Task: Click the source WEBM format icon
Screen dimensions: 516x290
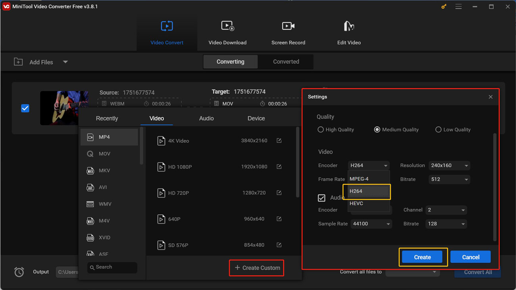Action: click(x=104, y=103)
